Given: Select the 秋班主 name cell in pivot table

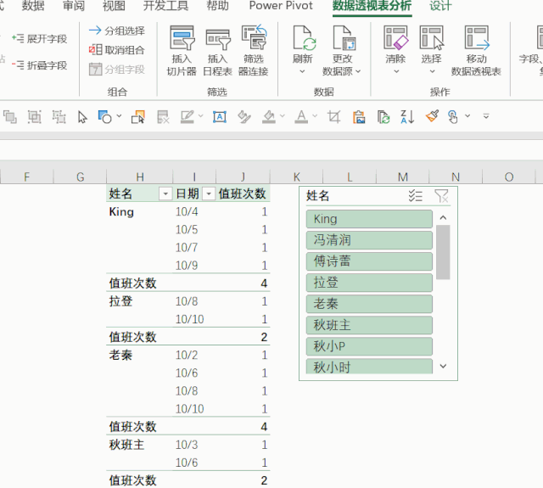Looking at the screenshot, I should pyautogui.click(x=139, y=445).
